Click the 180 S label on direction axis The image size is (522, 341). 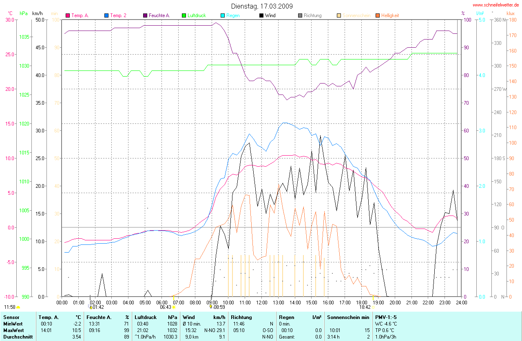click(499, 158)
